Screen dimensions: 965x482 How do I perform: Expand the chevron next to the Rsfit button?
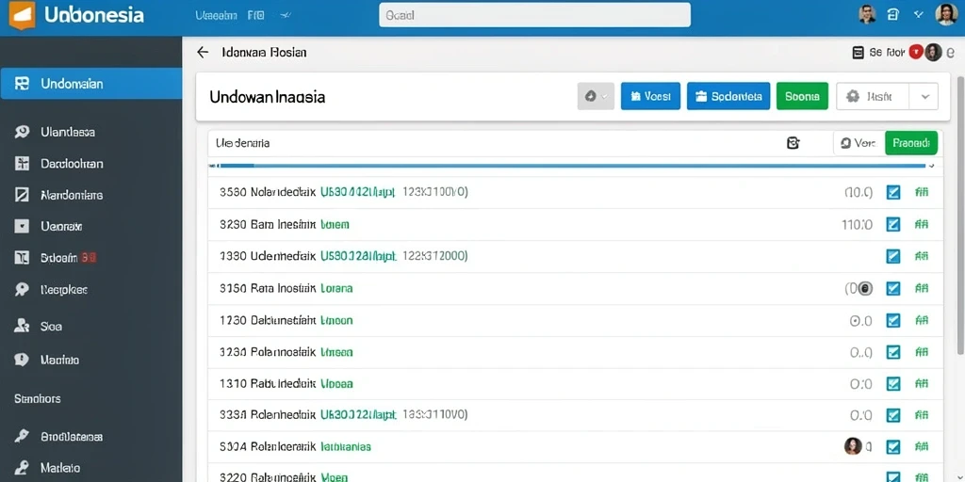(x=925, y=97)
